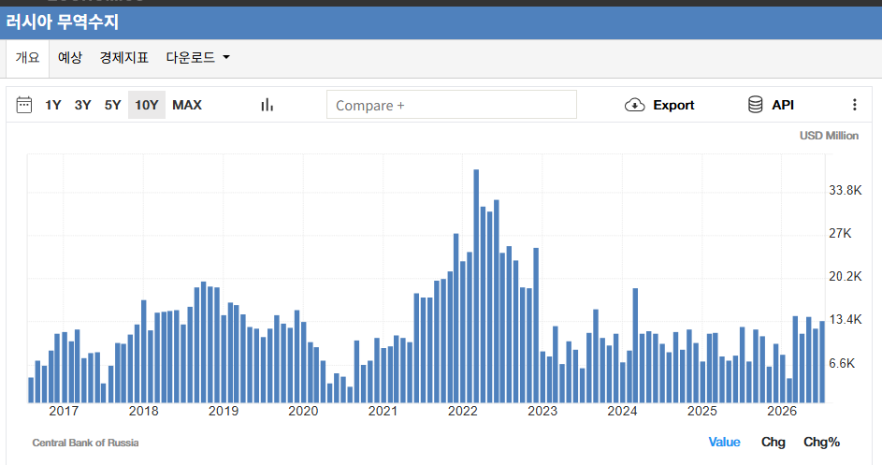Click the 2017 x-axis year label
The image size is (882, 465).
pos(64,411)
